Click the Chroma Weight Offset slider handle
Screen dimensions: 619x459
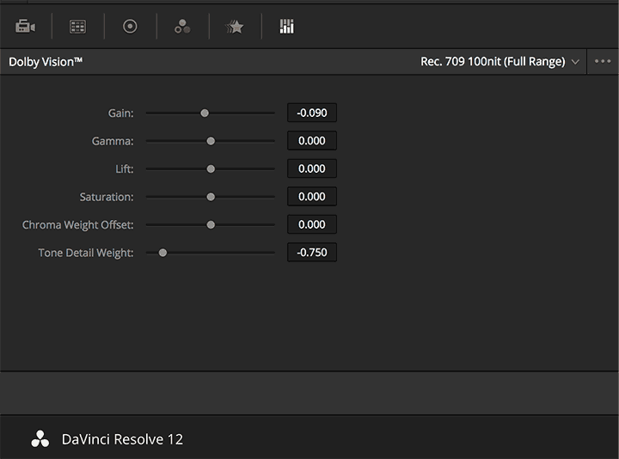pyautogui.click(x=211, y=224)
